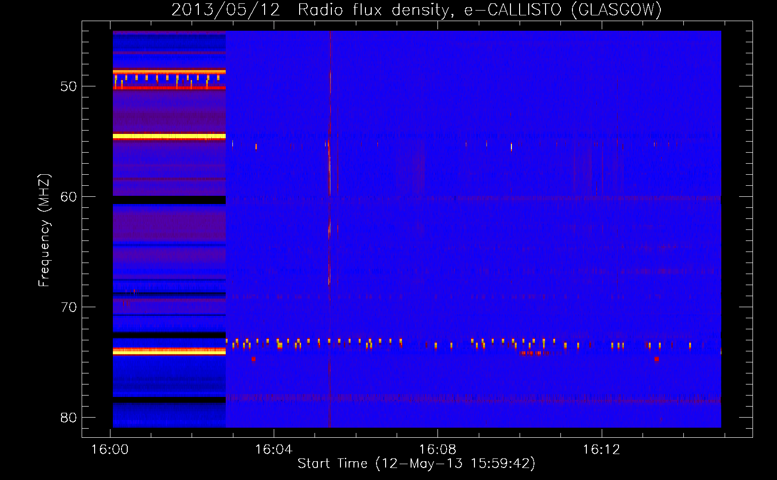Click the 16:04 time tick label
777x480 pixels.
click(x=274, y=450)
